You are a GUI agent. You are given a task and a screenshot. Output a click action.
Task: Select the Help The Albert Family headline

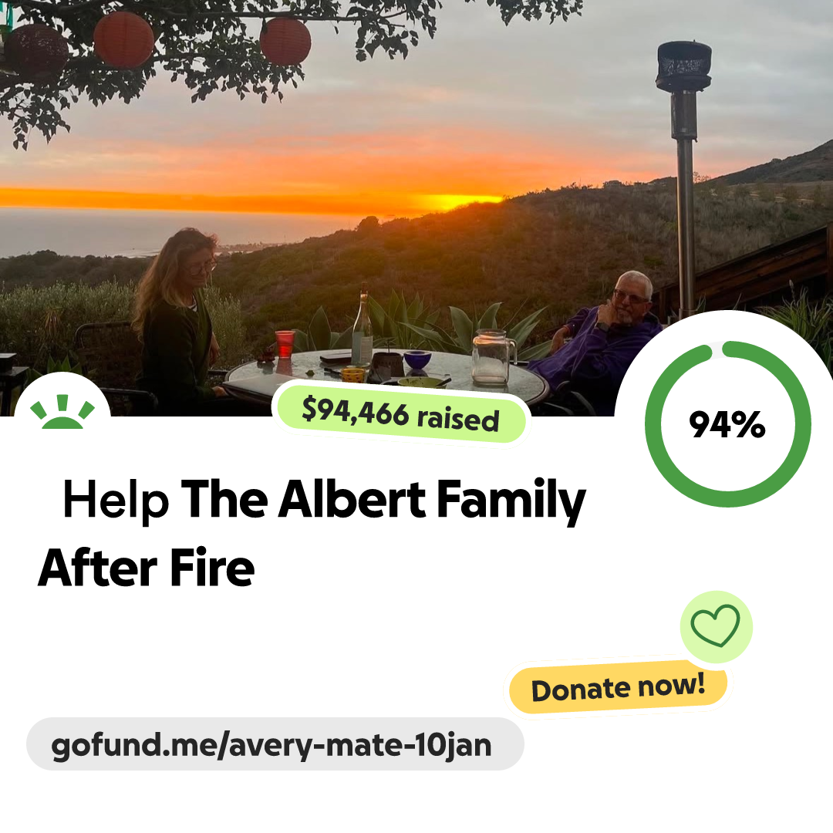point(324,499)
